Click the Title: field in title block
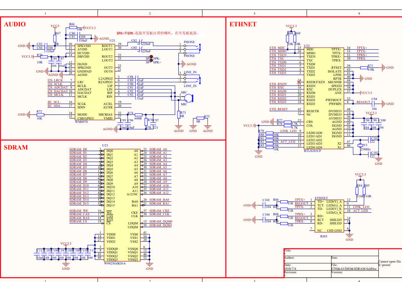402x282 pixels. click(x=288, y=251)
